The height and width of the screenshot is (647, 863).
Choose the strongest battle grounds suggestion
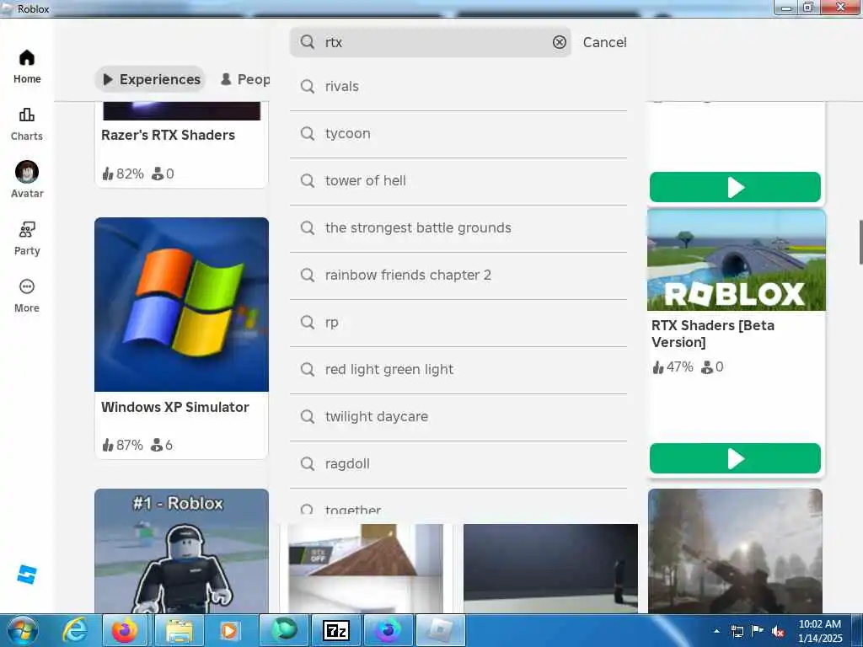coord(458,227)
